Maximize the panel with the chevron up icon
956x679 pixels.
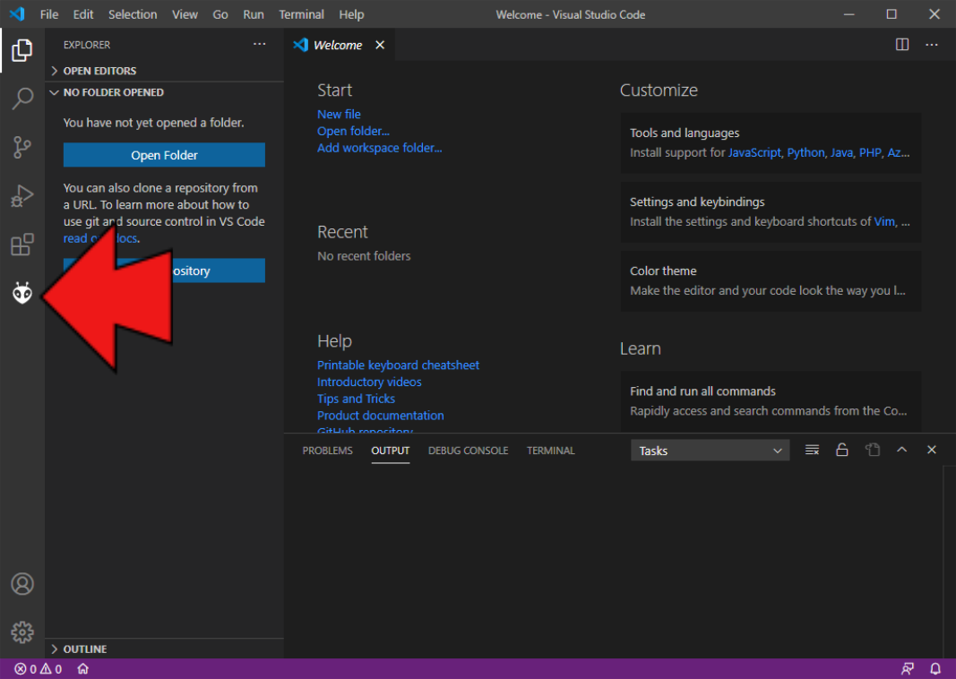coord(902,451)
